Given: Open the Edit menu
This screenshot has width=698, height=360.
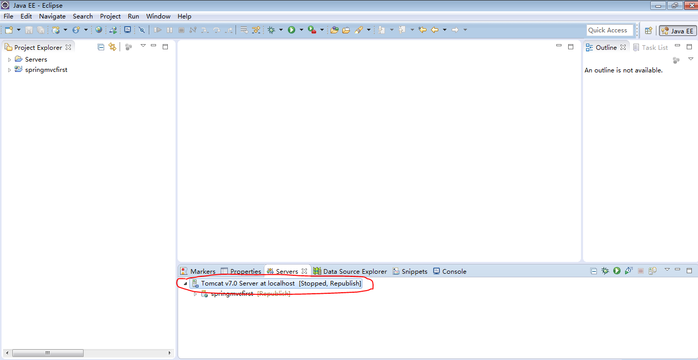Looking at the screenshot, I should coord(26,16).
